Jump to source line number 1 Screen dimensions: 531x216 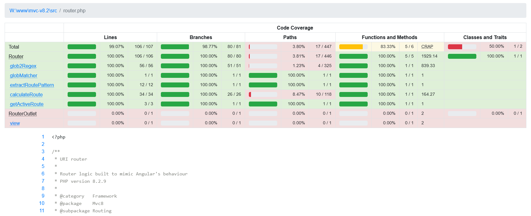click(43, 137)
